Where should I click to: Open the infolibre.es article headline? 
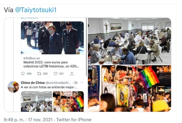tap(51, 64)
